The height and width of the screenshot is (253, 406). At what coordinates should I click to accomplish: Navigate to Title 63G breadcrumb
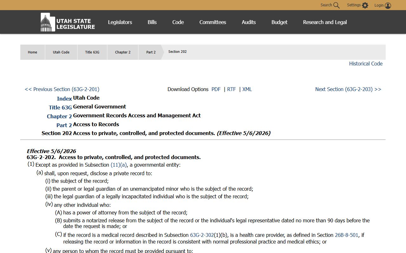(x=92, y=52)
